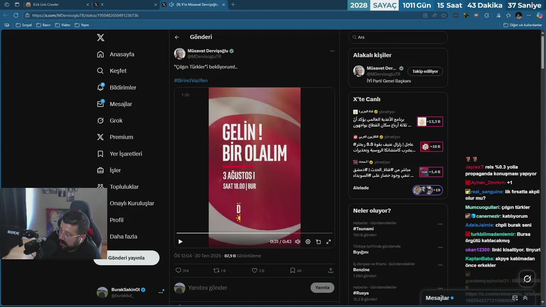Screen dimensions: 546x307
Task: Open the #Tsunami trending topic
Action: (x=363, y=229)
